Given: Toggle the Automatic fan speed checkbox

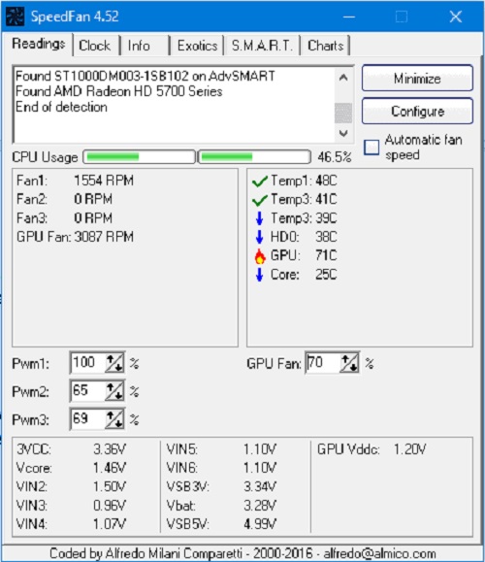Looking at the screenshot, I should pyautogui.click(x=372, y=148).
